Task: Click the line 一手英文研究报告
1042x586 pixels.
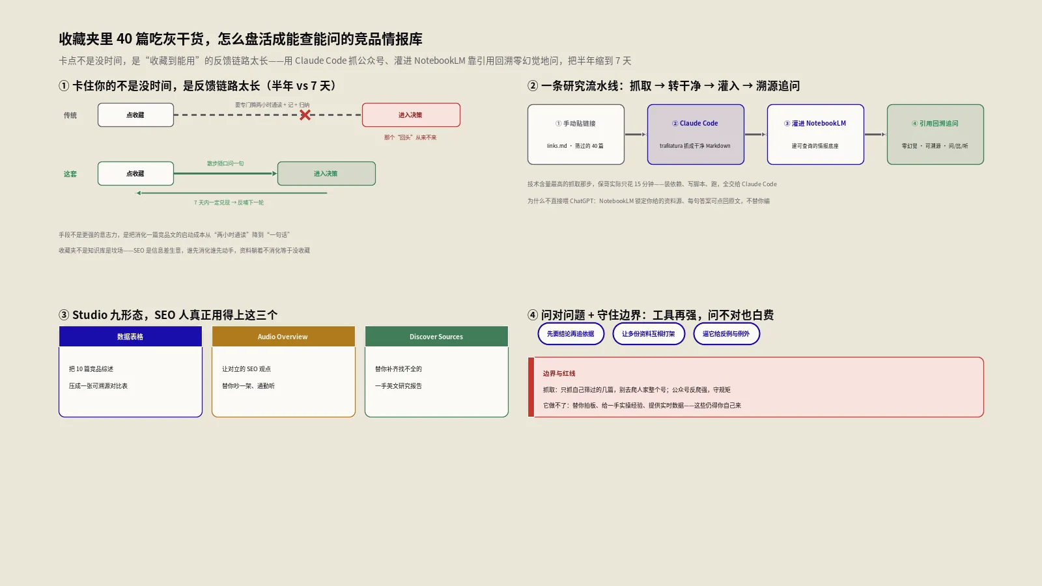Action: pyautogui.click(x=399, y=386)
